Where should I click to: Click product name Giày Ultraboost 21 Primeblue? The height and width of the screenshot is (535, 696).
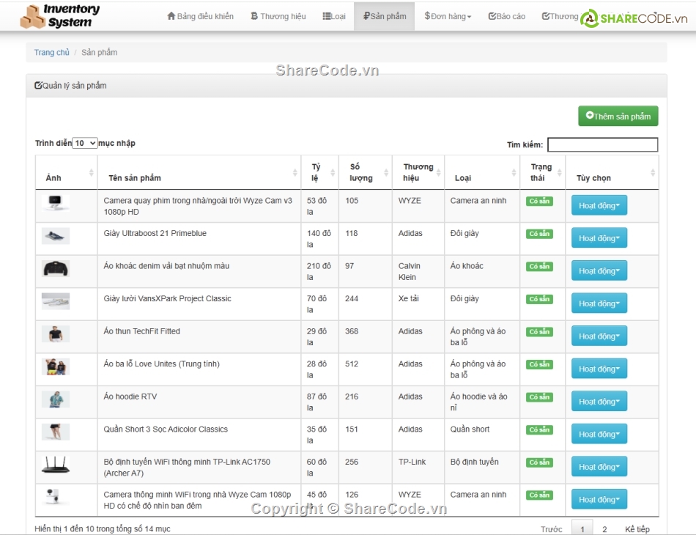pyautogui.click(x=155, y=233)
